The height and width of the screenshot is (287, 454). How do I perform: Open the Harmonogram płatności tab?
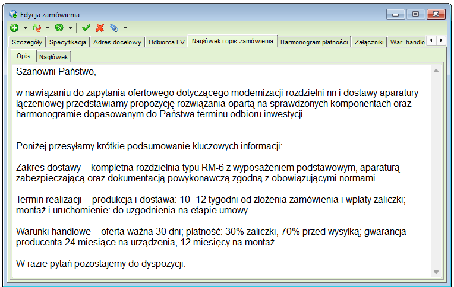[x=314, y=42]
